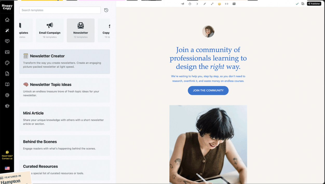This screenshot has width=325, height=184.
Task: Click the Publisher button
Action: [x=314, y=4]
